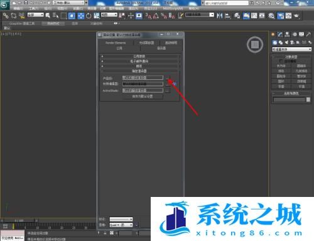Viewport: 314px width, 241px height.
Task: Open Edit Named Selection Sets
Action: tap(181, 16)
